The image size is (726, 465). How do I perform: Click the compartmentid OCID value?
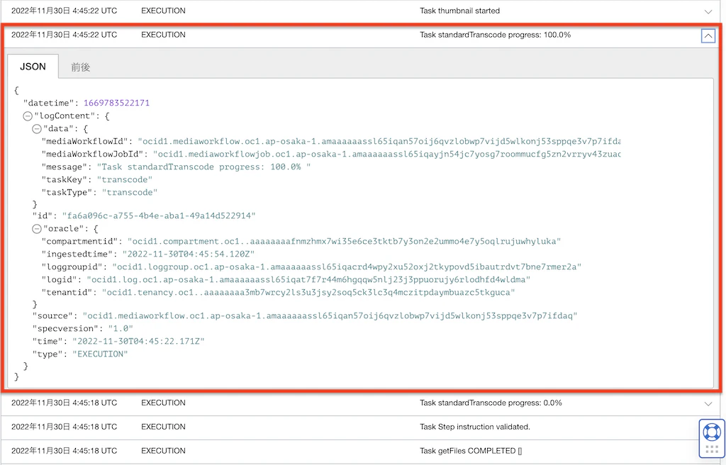pos(344,241)
